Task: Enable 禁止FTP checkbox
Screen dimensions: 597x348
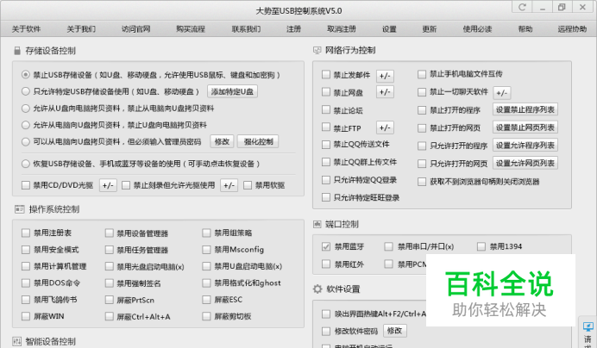Action: coord(326,127)
